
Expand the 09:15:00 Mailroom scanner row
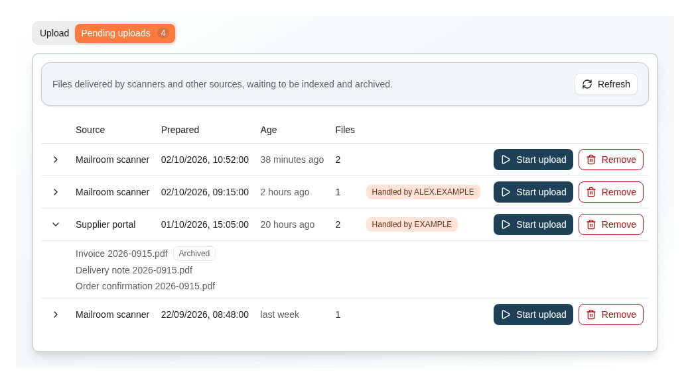(56, 192)
